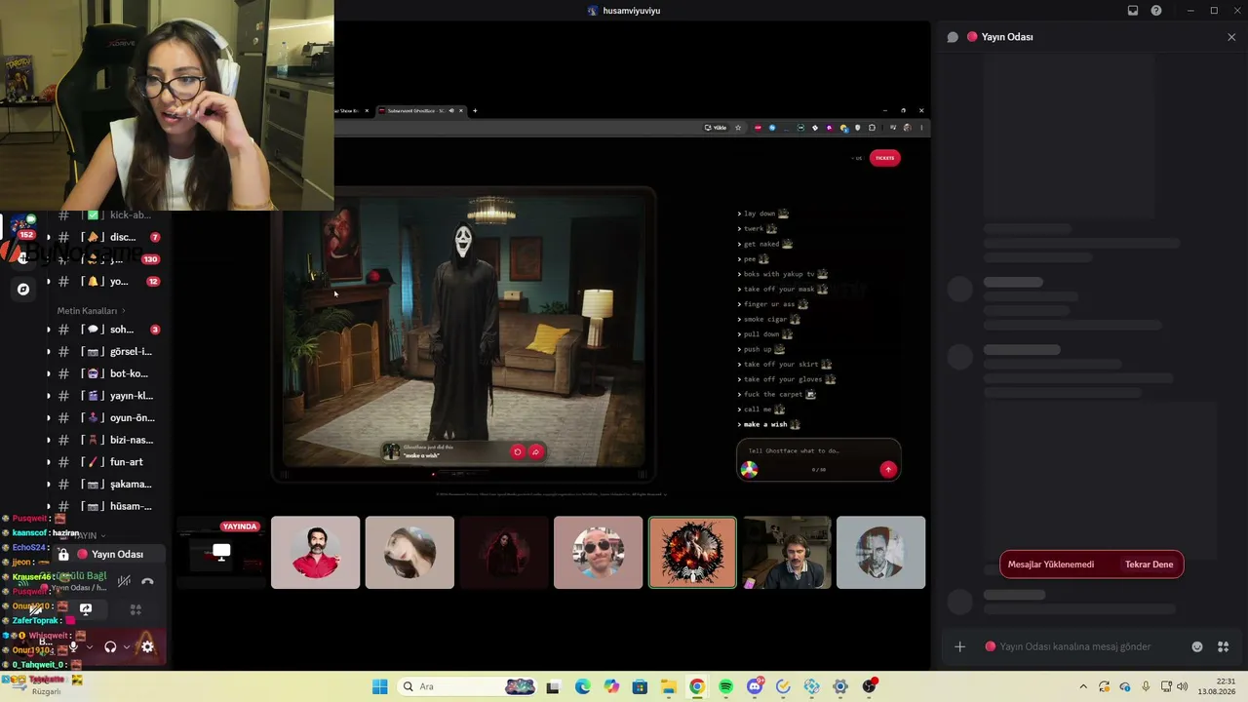
Task: Open the kick-ab... channel
Action: pos(105,215)
